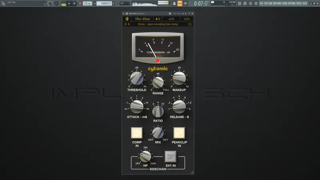Toggle the highlighted orange toolbar button
The width and height of the screenshot is (320, 180).
coord(180,4)
